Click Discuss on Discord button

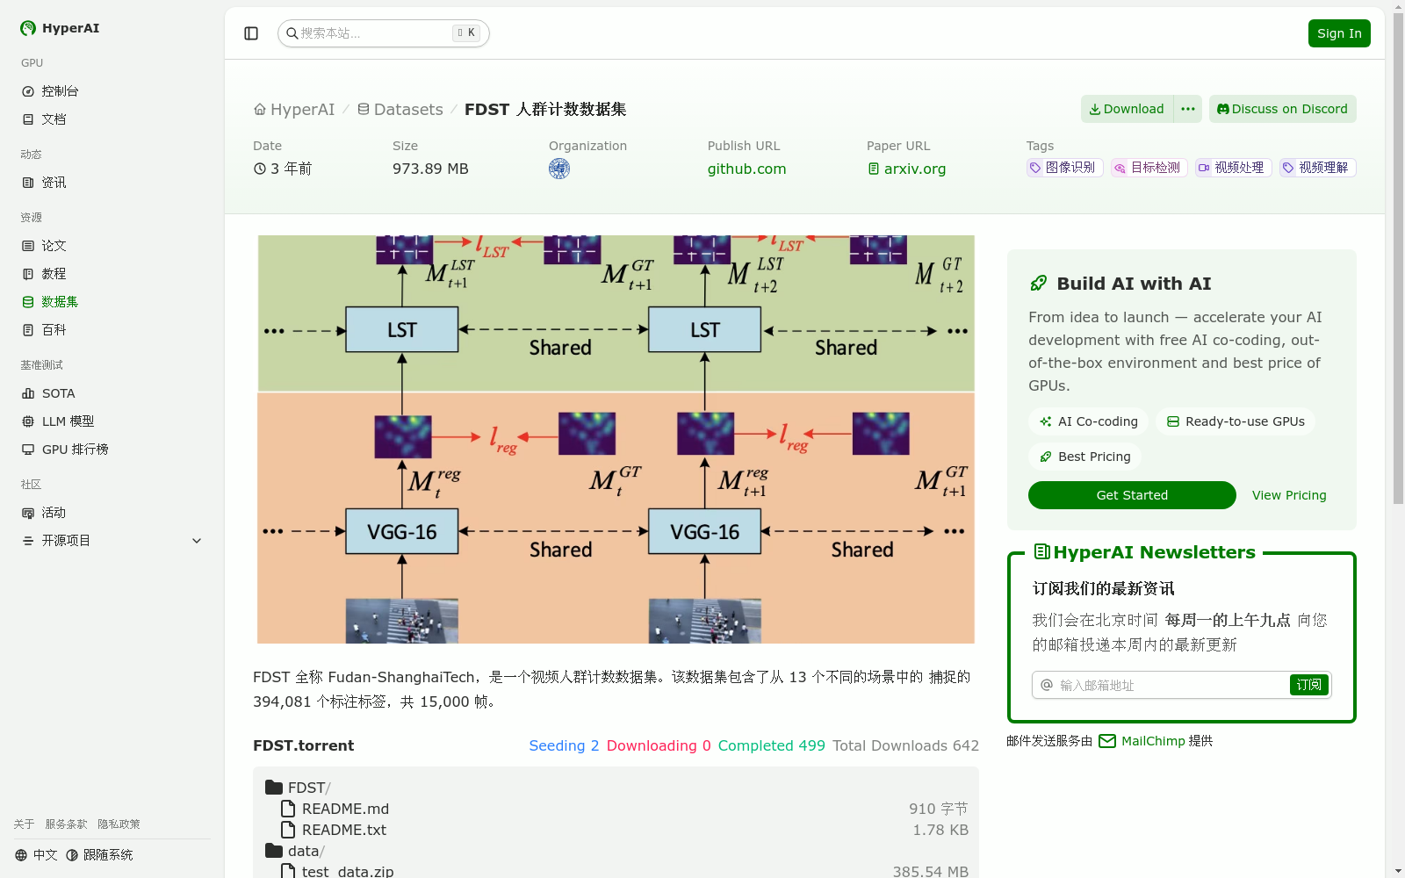pos(1282,109)
